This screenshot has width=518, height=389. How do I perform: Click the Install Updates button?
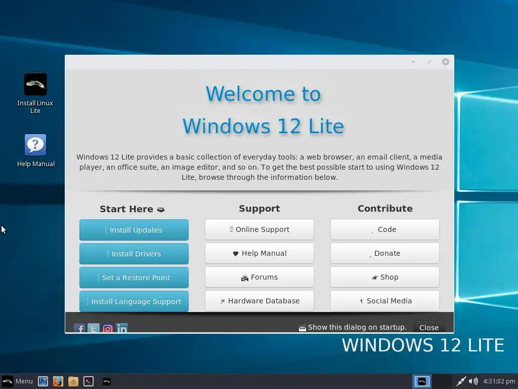pos(134,230)
